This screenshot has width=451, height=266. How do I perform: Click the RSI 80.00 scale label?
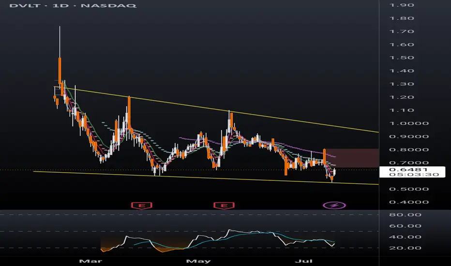405,215
